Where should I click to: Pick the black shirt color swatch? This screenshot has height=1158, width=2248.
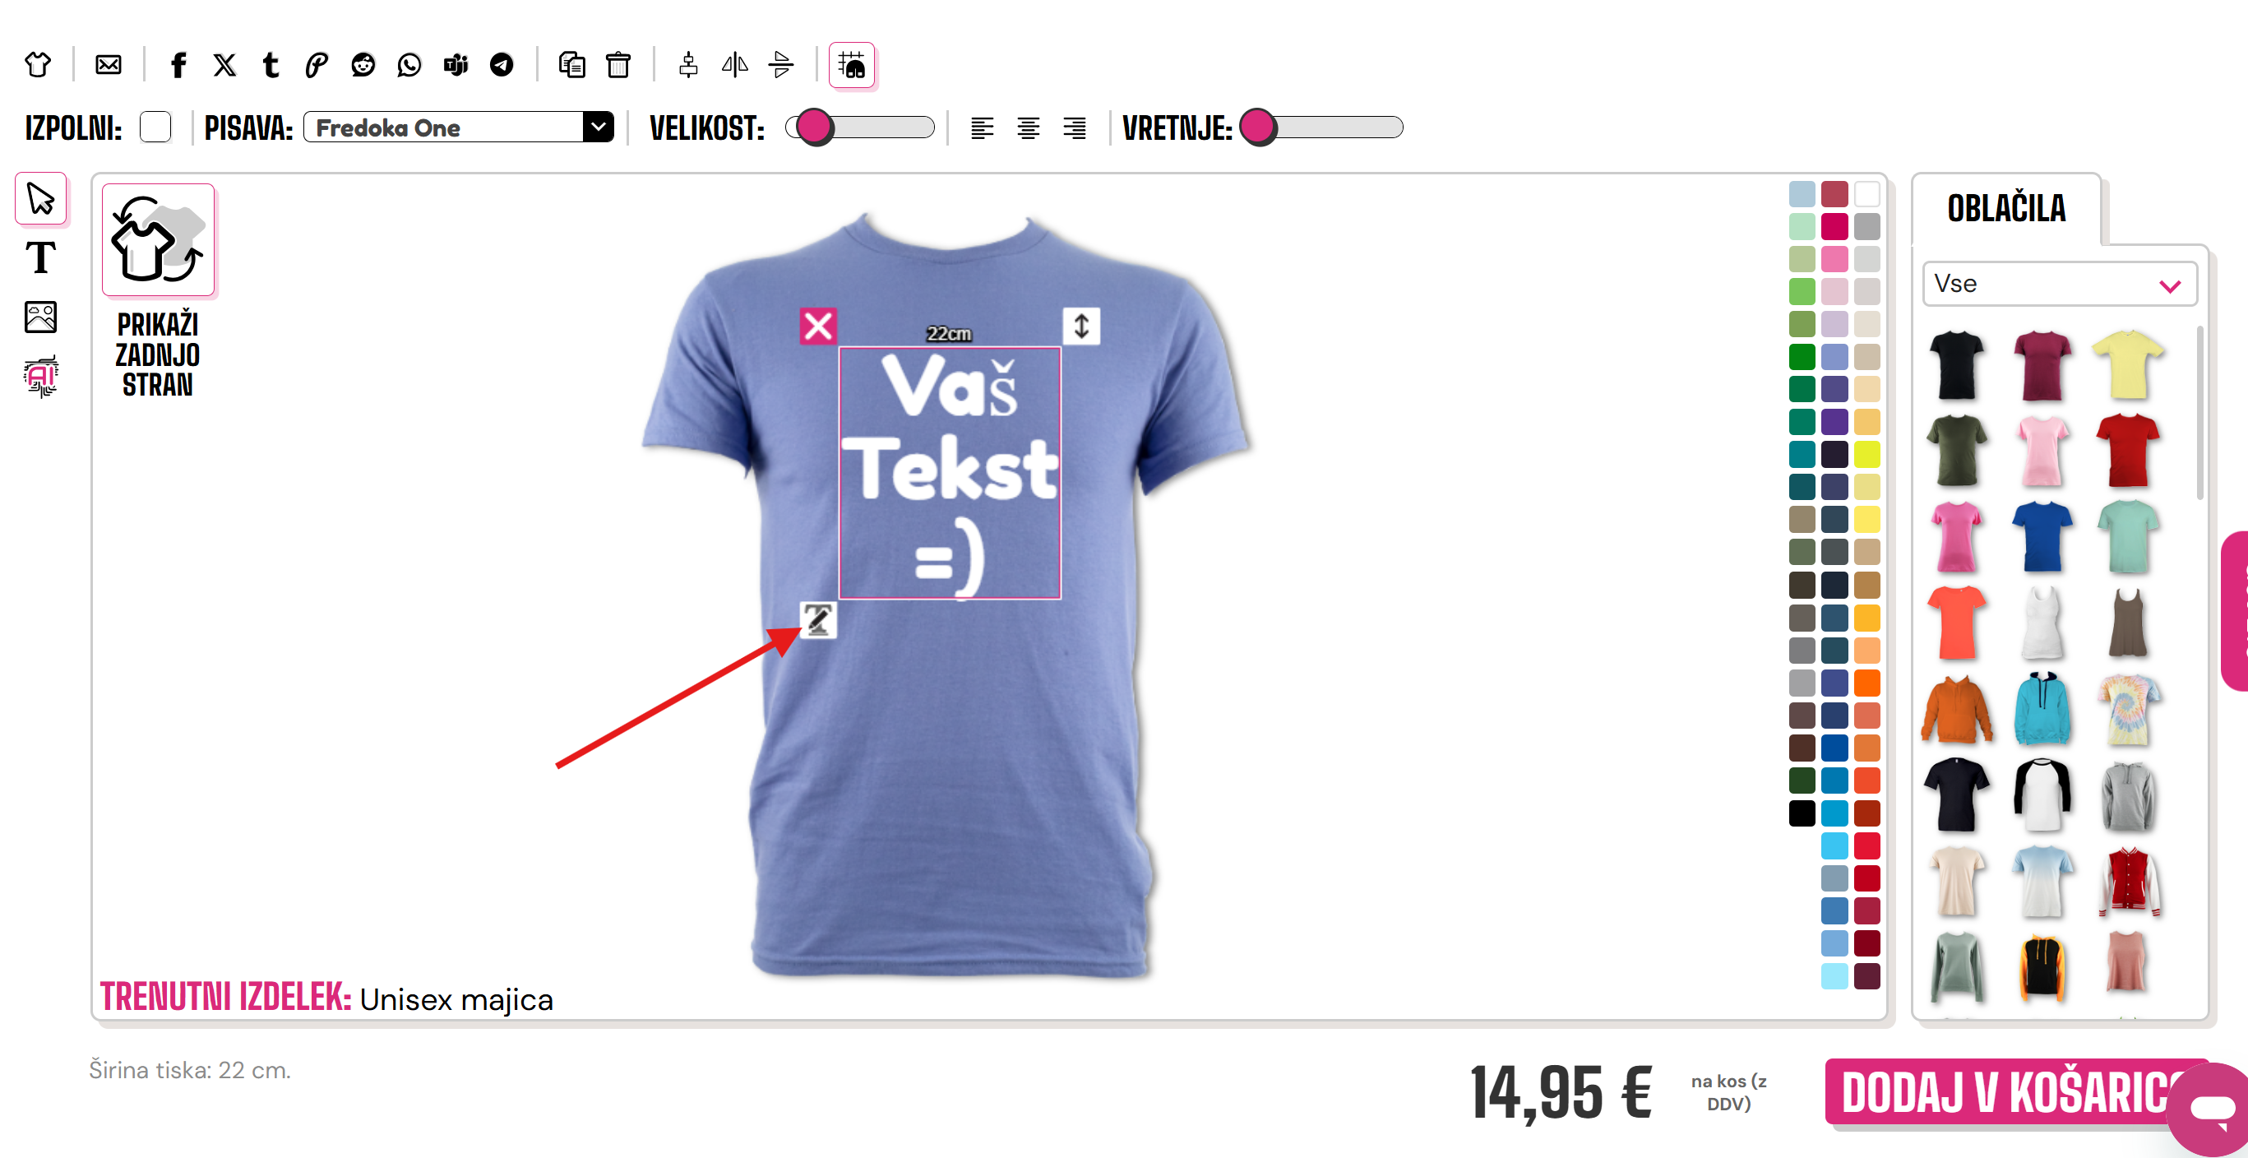[1802, 813]
